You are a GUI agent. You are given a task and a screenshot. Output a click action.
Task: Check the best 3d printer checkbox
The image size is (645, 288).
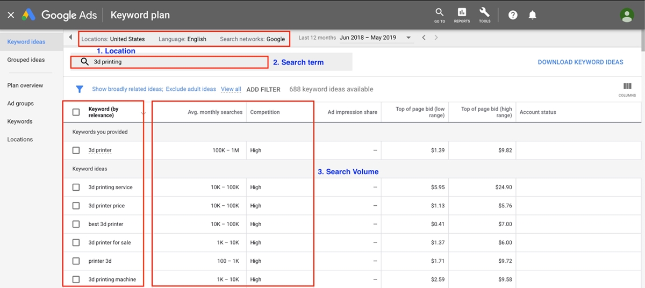76,224
